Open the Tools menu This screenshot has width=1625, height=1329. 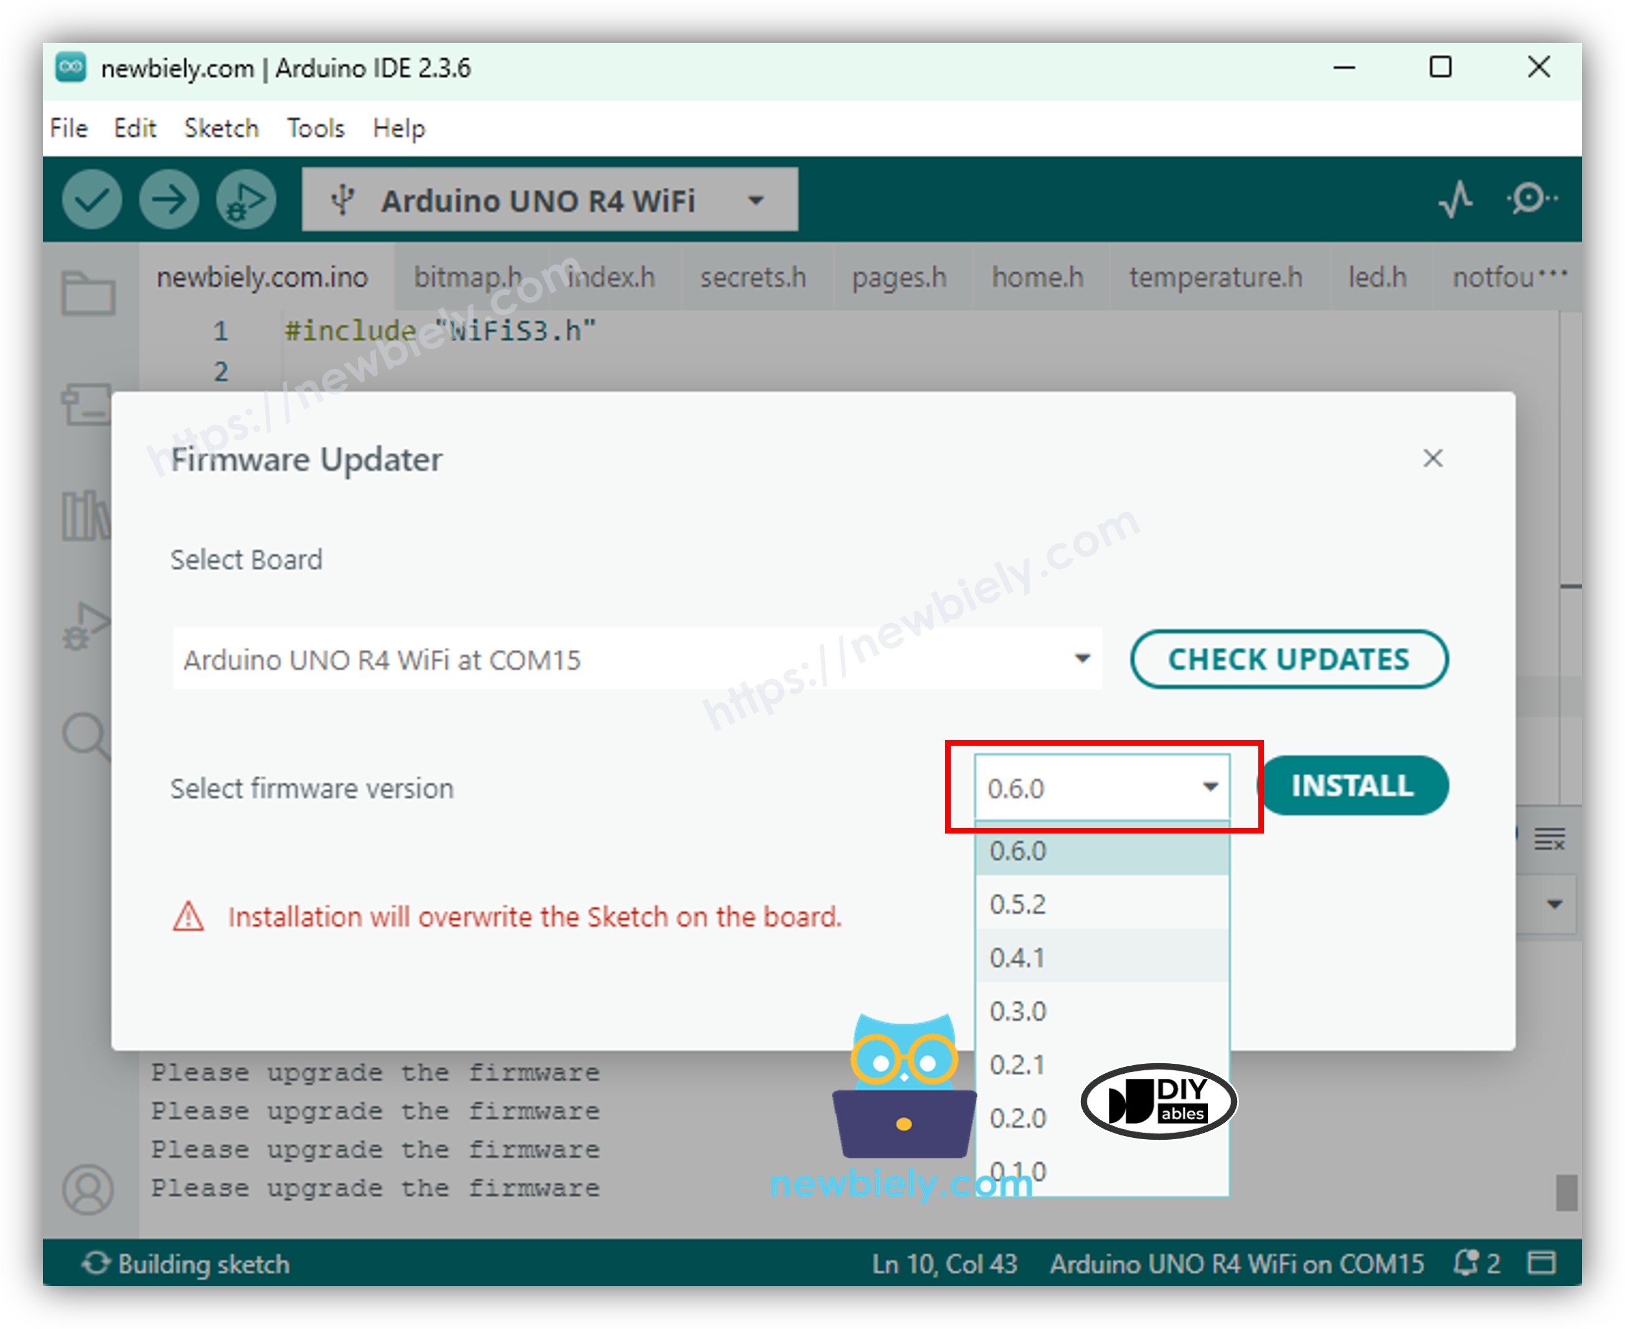click(315, 128)
